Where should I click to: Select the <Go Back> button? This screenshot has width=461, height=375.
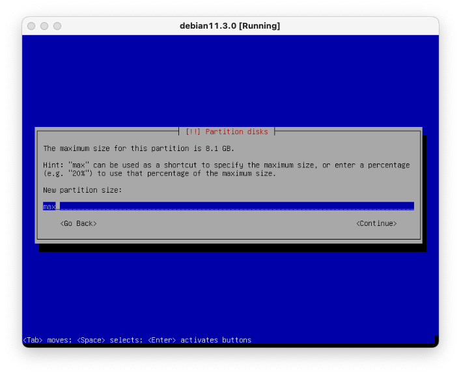click(78, 223)
